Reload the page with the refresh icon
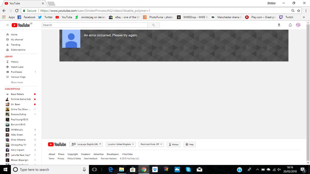Image resolution: width=310 pixels, height=174 pixels. pos(17,11)
